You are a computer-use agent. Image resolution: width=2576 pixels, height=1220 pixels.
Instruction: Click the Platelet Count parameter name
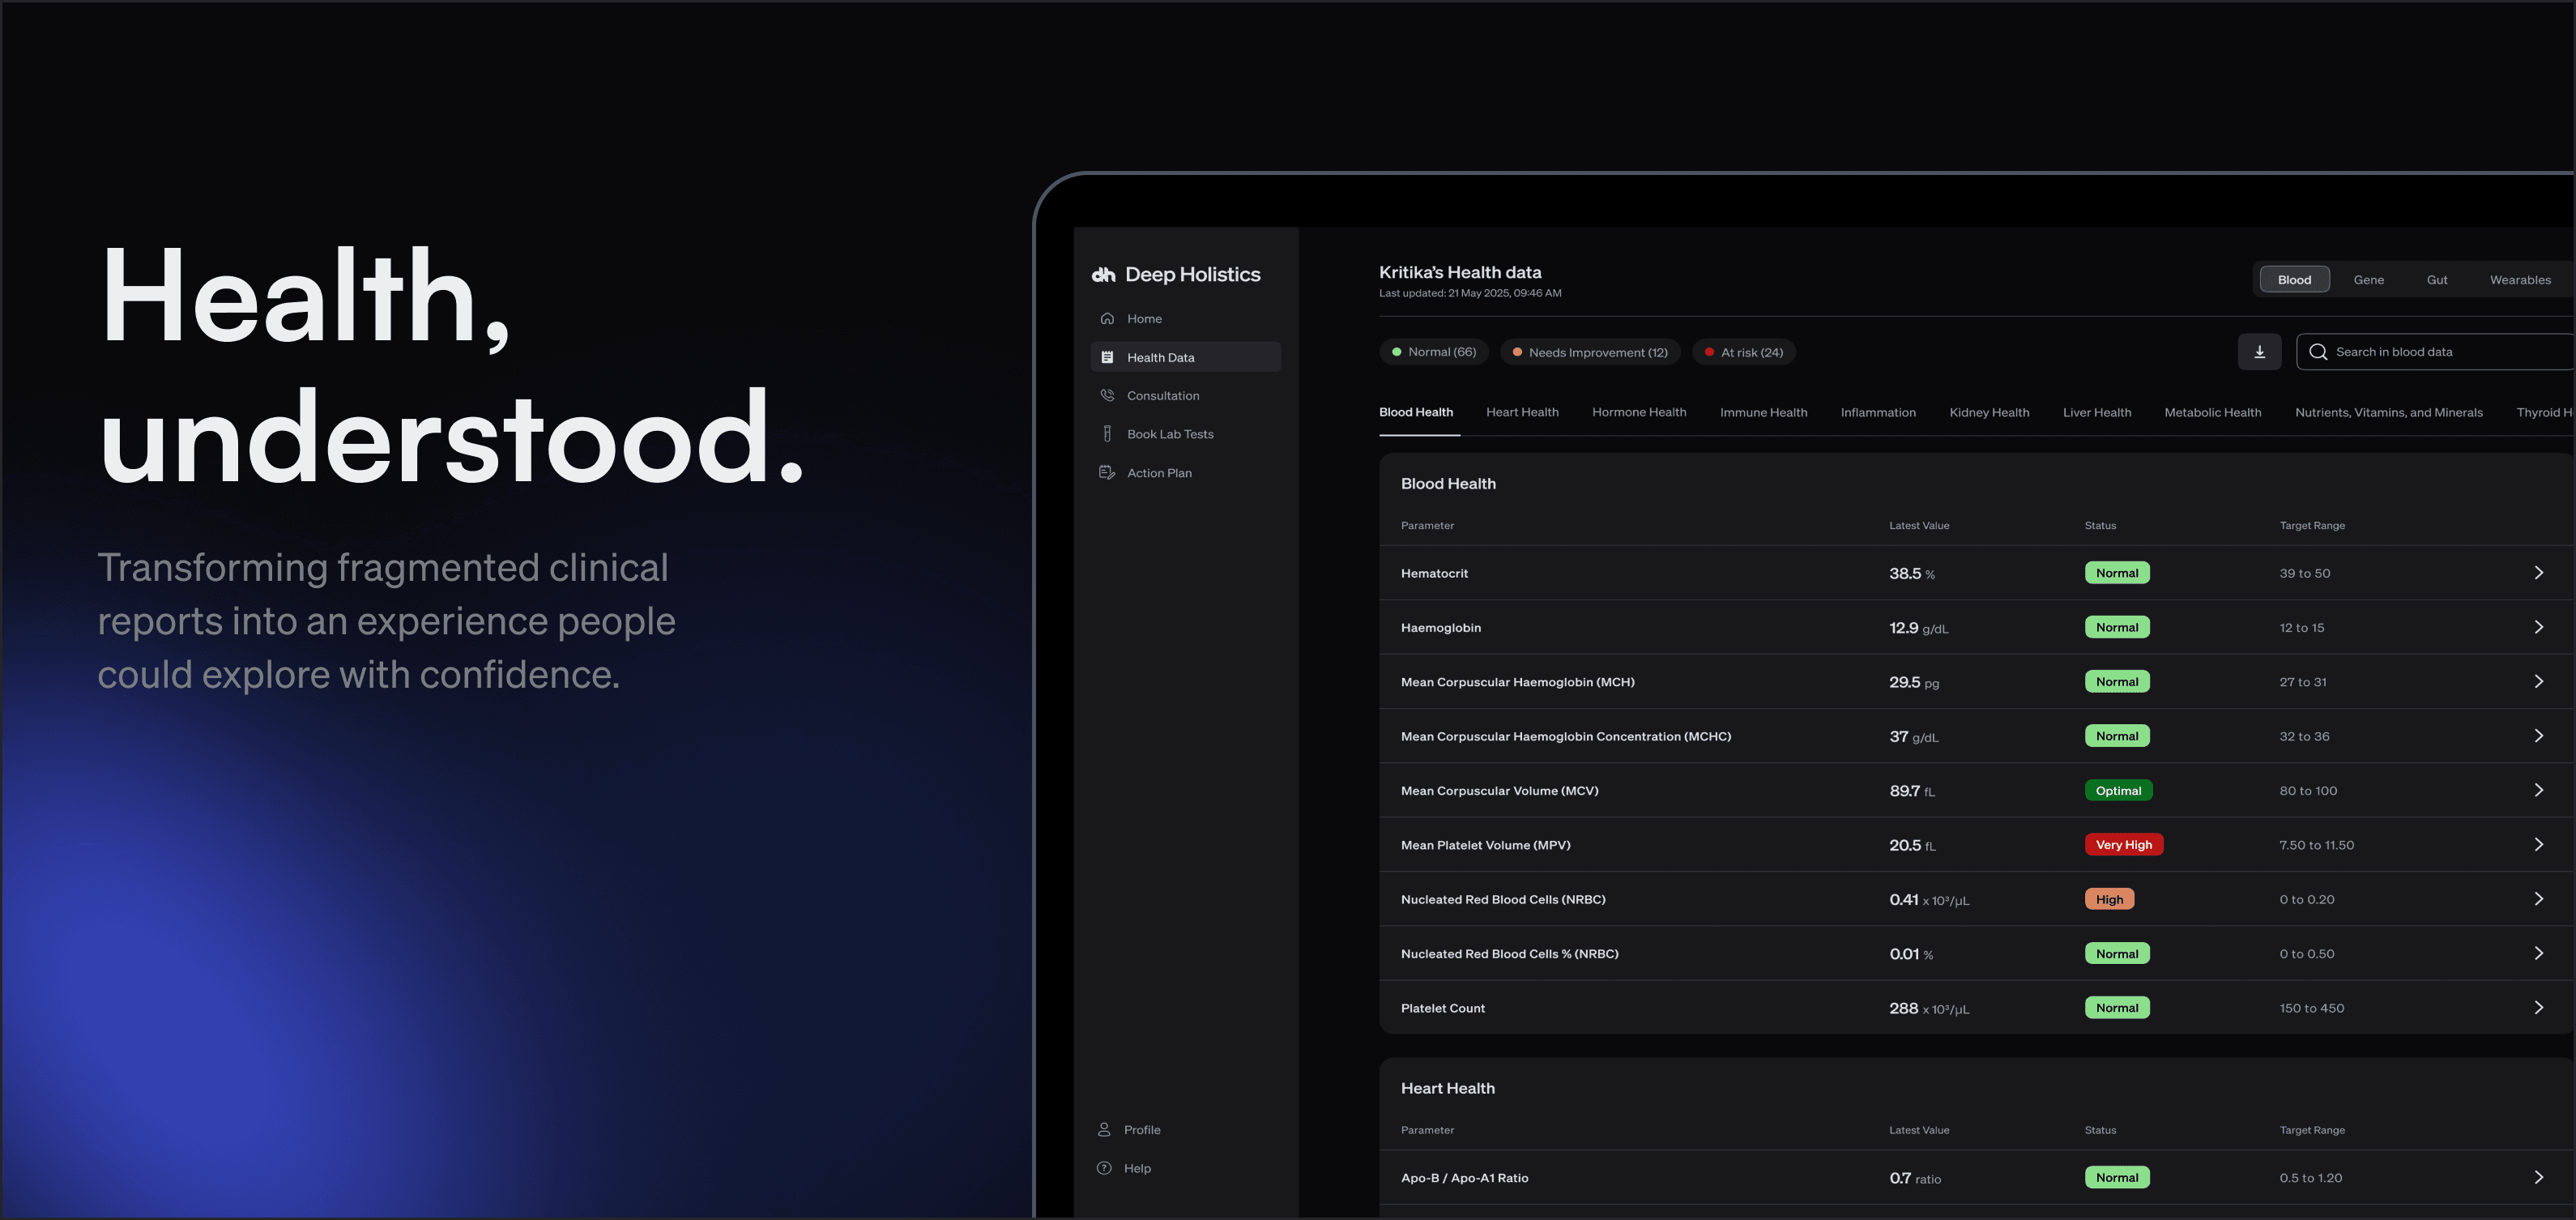click(x=1443, y=1008)
